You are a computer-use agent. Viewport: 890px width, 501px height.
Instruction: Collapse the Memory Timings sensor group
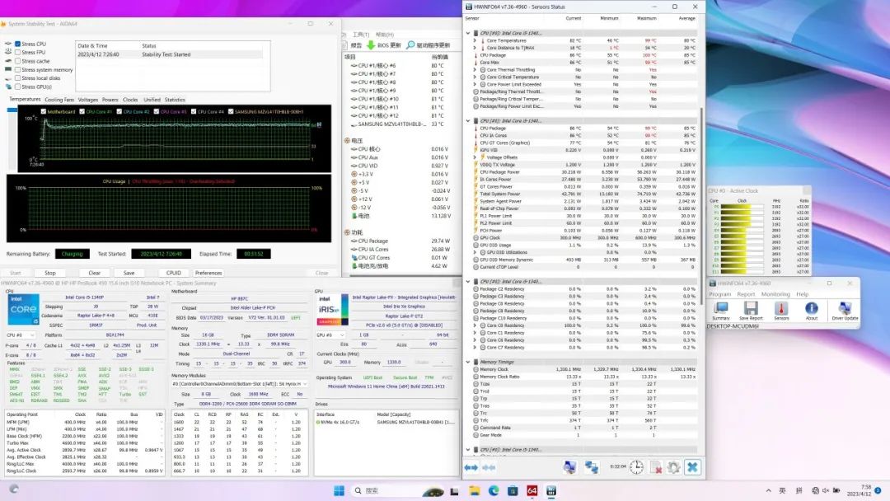(x=468, y=362)
